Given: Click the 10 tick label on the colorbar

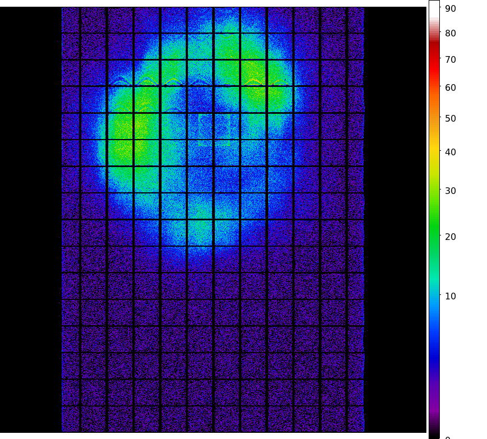Looking at the screenshot, I should pos(451,296).
